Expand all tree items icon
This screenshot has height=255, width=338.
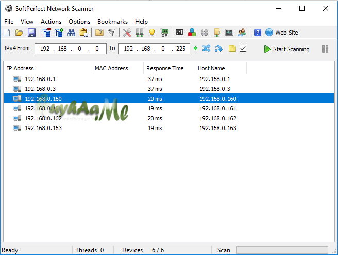(x=59, y=33)
